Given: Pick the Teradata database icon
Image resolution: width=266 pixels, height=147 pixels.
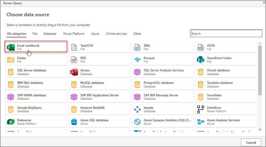Looking at the screenshot, I should point(201,84).
